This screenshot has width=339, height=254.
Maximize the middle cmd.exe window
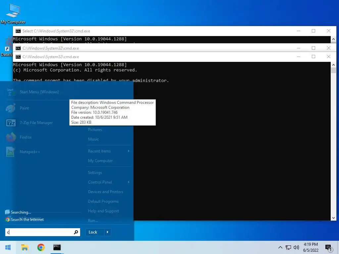coord(314,48)
